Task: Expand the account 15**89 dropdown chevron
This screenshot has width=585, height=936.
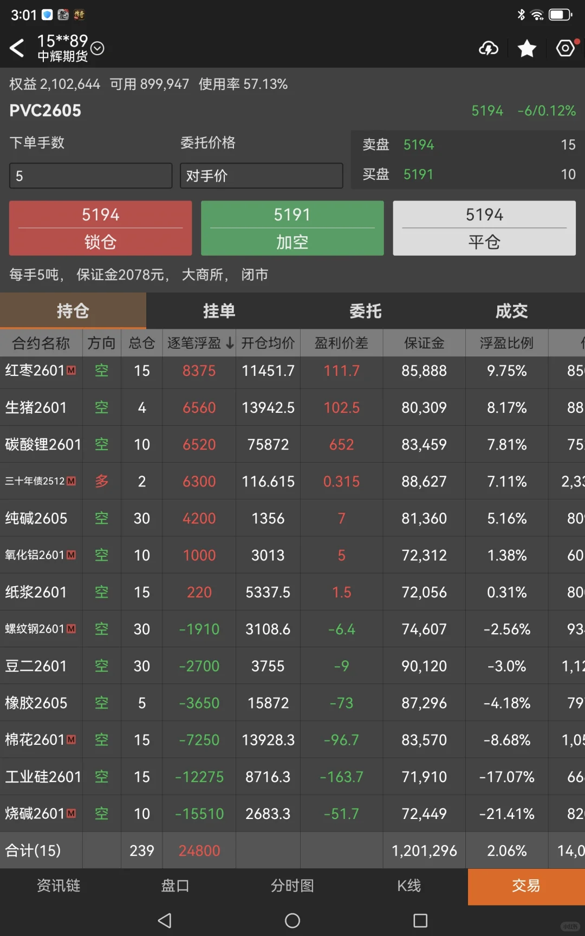Action: (97, 48)
